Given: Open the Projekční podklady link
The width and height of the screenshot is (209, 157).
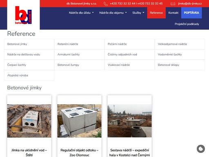Looking at the screenshot, I should pyautogui.click(x=187, y=24).
